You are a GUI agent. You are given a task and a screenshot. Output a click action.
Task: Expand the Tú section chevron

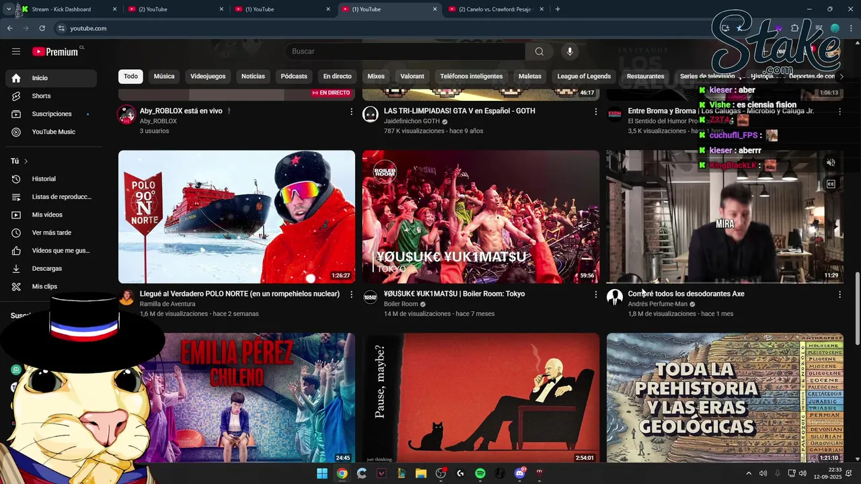point(26,161)
